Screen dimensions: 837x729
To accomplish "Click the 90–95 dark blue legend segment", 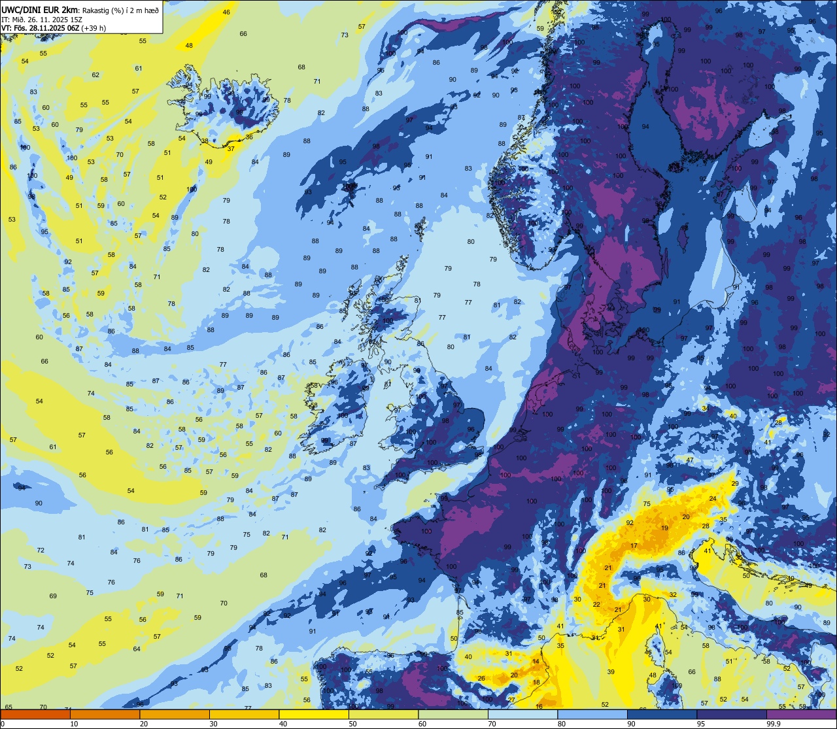I will click(662, 714).
